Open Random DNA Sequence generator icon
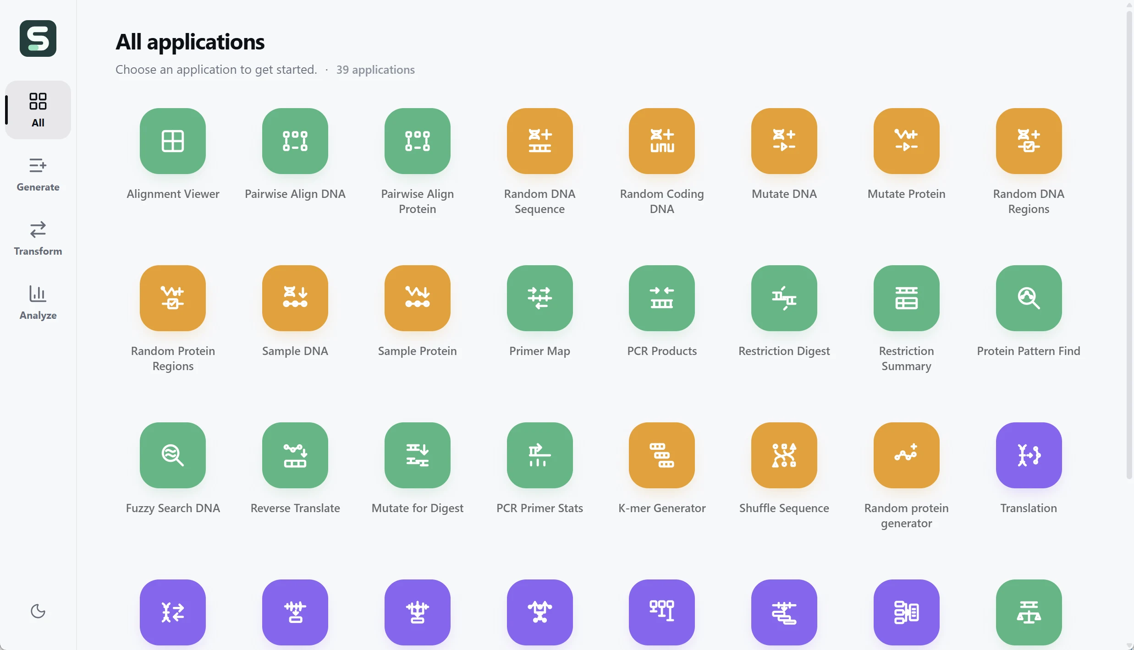This screenshot has height=650, width=1134. (x=540, y=141)
